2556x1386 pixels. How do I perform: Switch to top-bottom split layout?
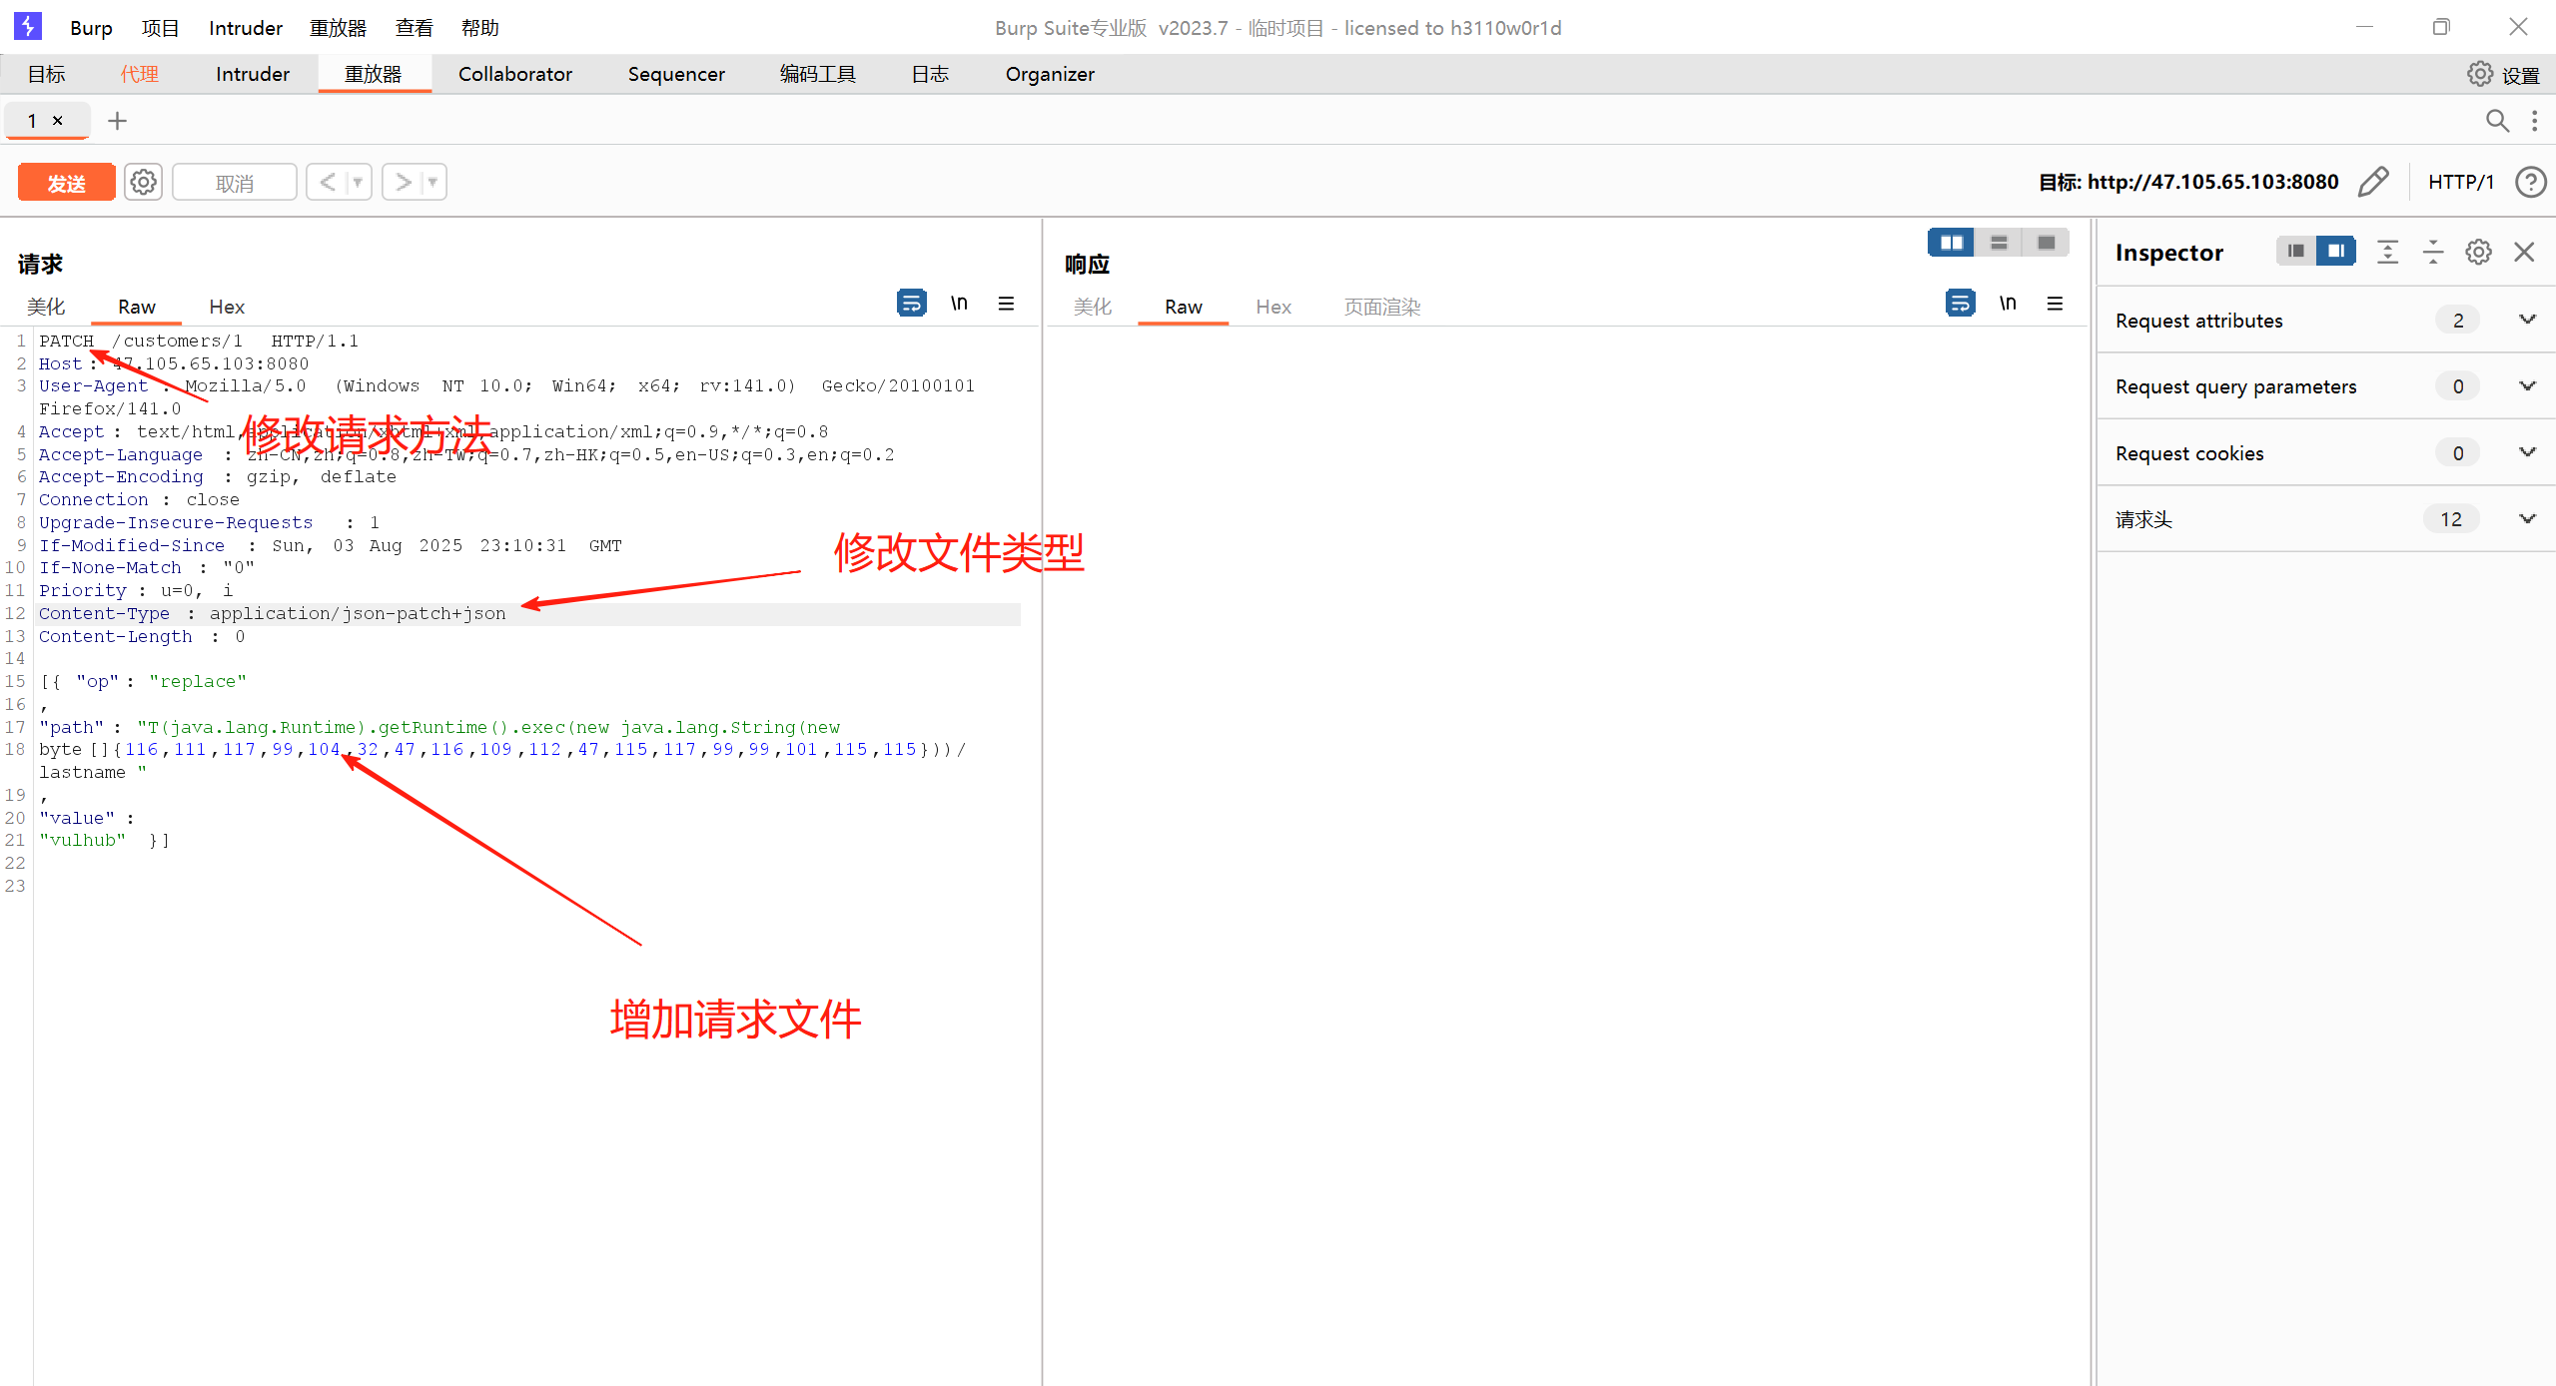[x=1999, y=243]
